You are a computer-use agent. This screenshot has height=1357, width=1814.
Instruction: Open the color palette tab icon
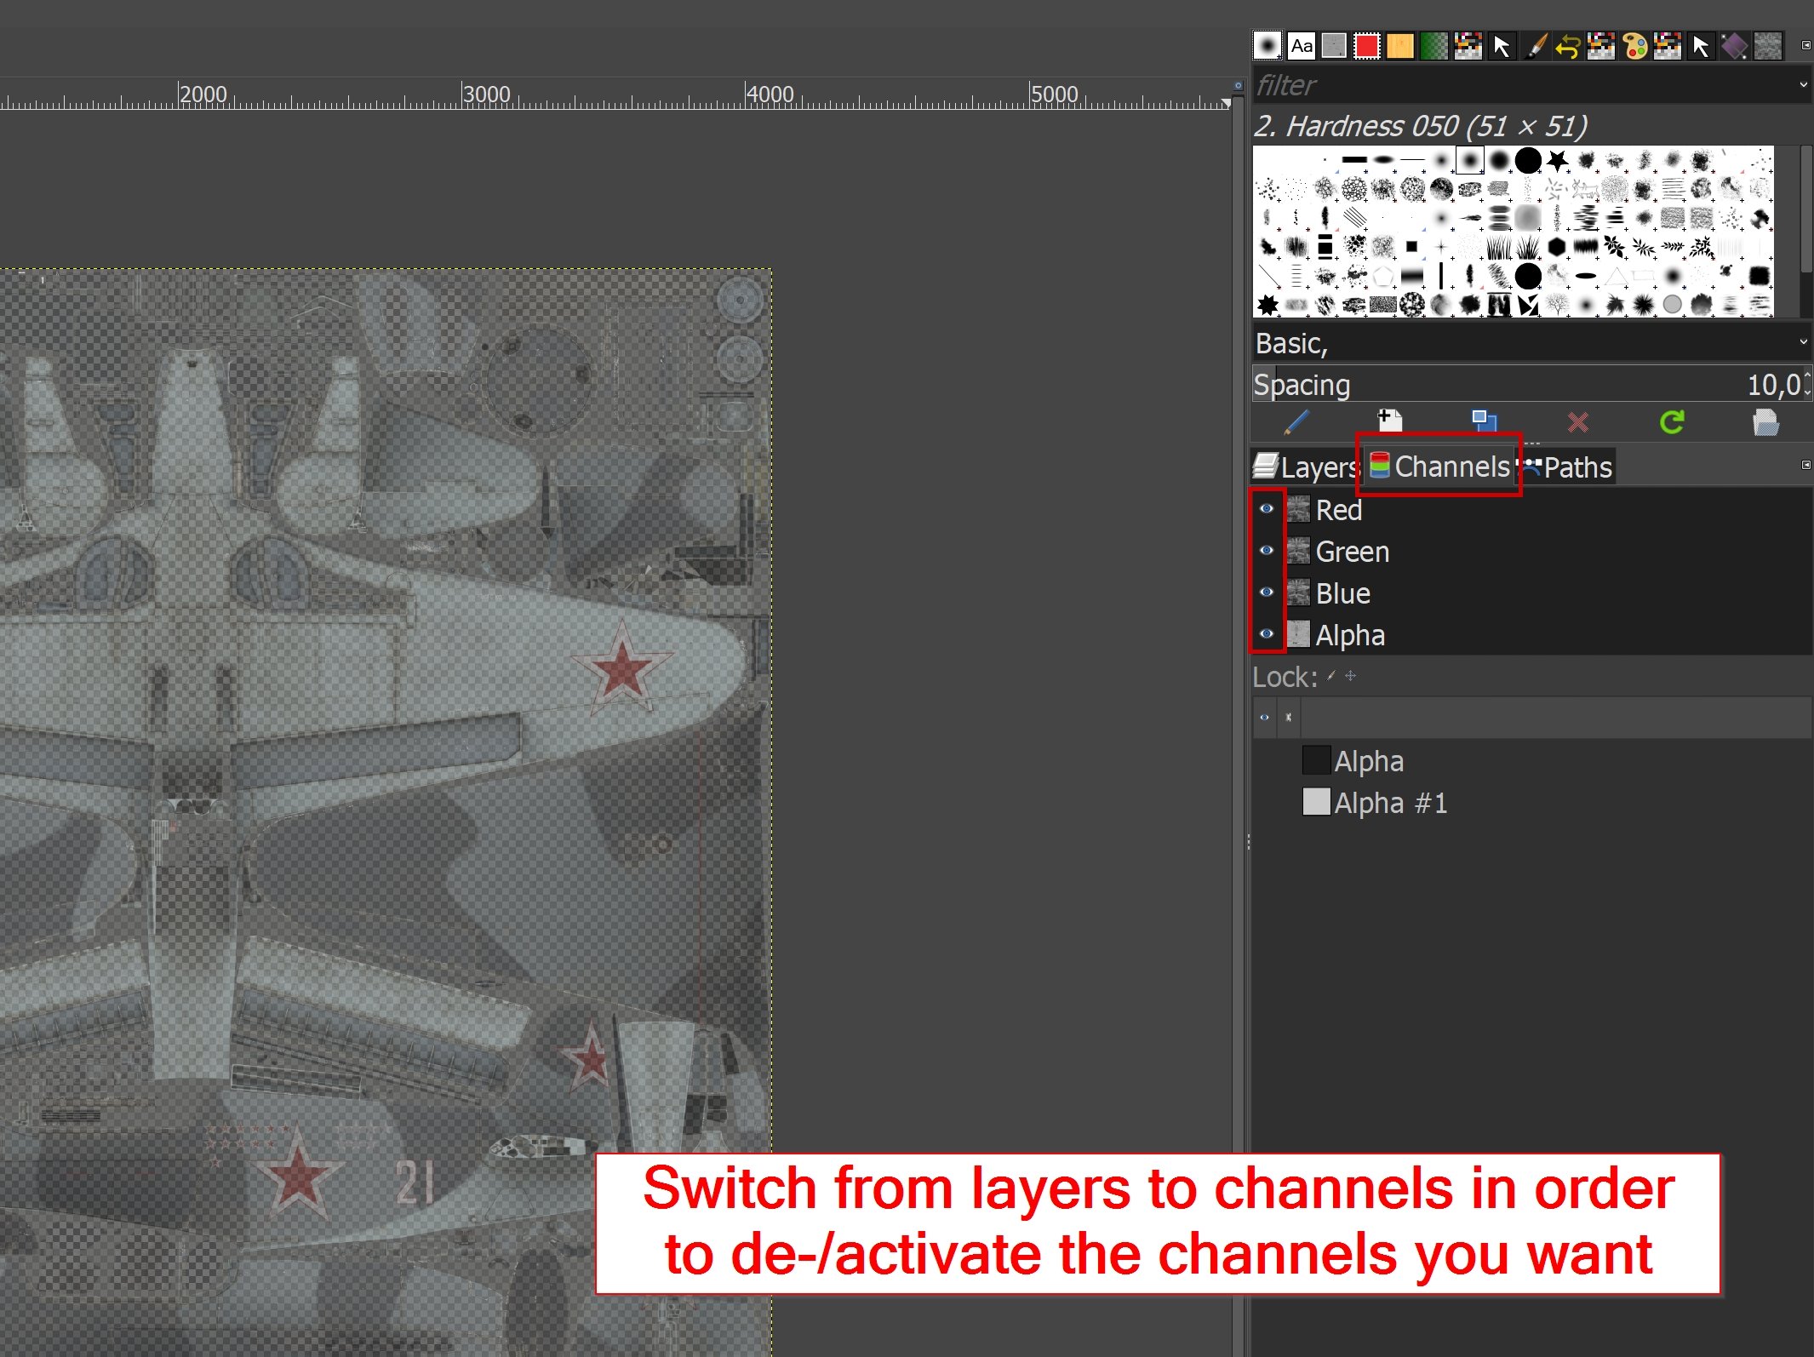coord(1634,46)
